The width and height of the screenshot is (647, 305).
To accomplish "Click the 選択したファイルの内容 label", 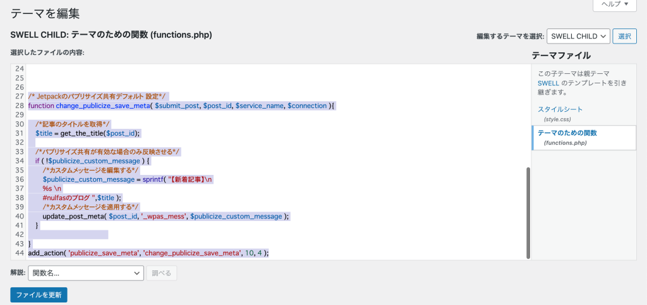I will 47,53.
